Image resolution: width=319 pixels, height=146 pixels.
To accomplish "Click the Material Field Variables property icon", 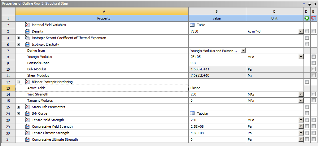I will coord(27,25).
